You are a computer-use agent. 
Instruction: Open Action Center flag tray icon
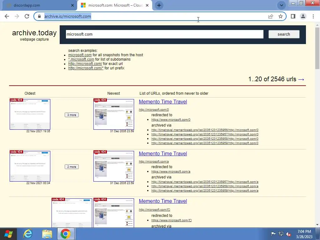click(273, 234)
